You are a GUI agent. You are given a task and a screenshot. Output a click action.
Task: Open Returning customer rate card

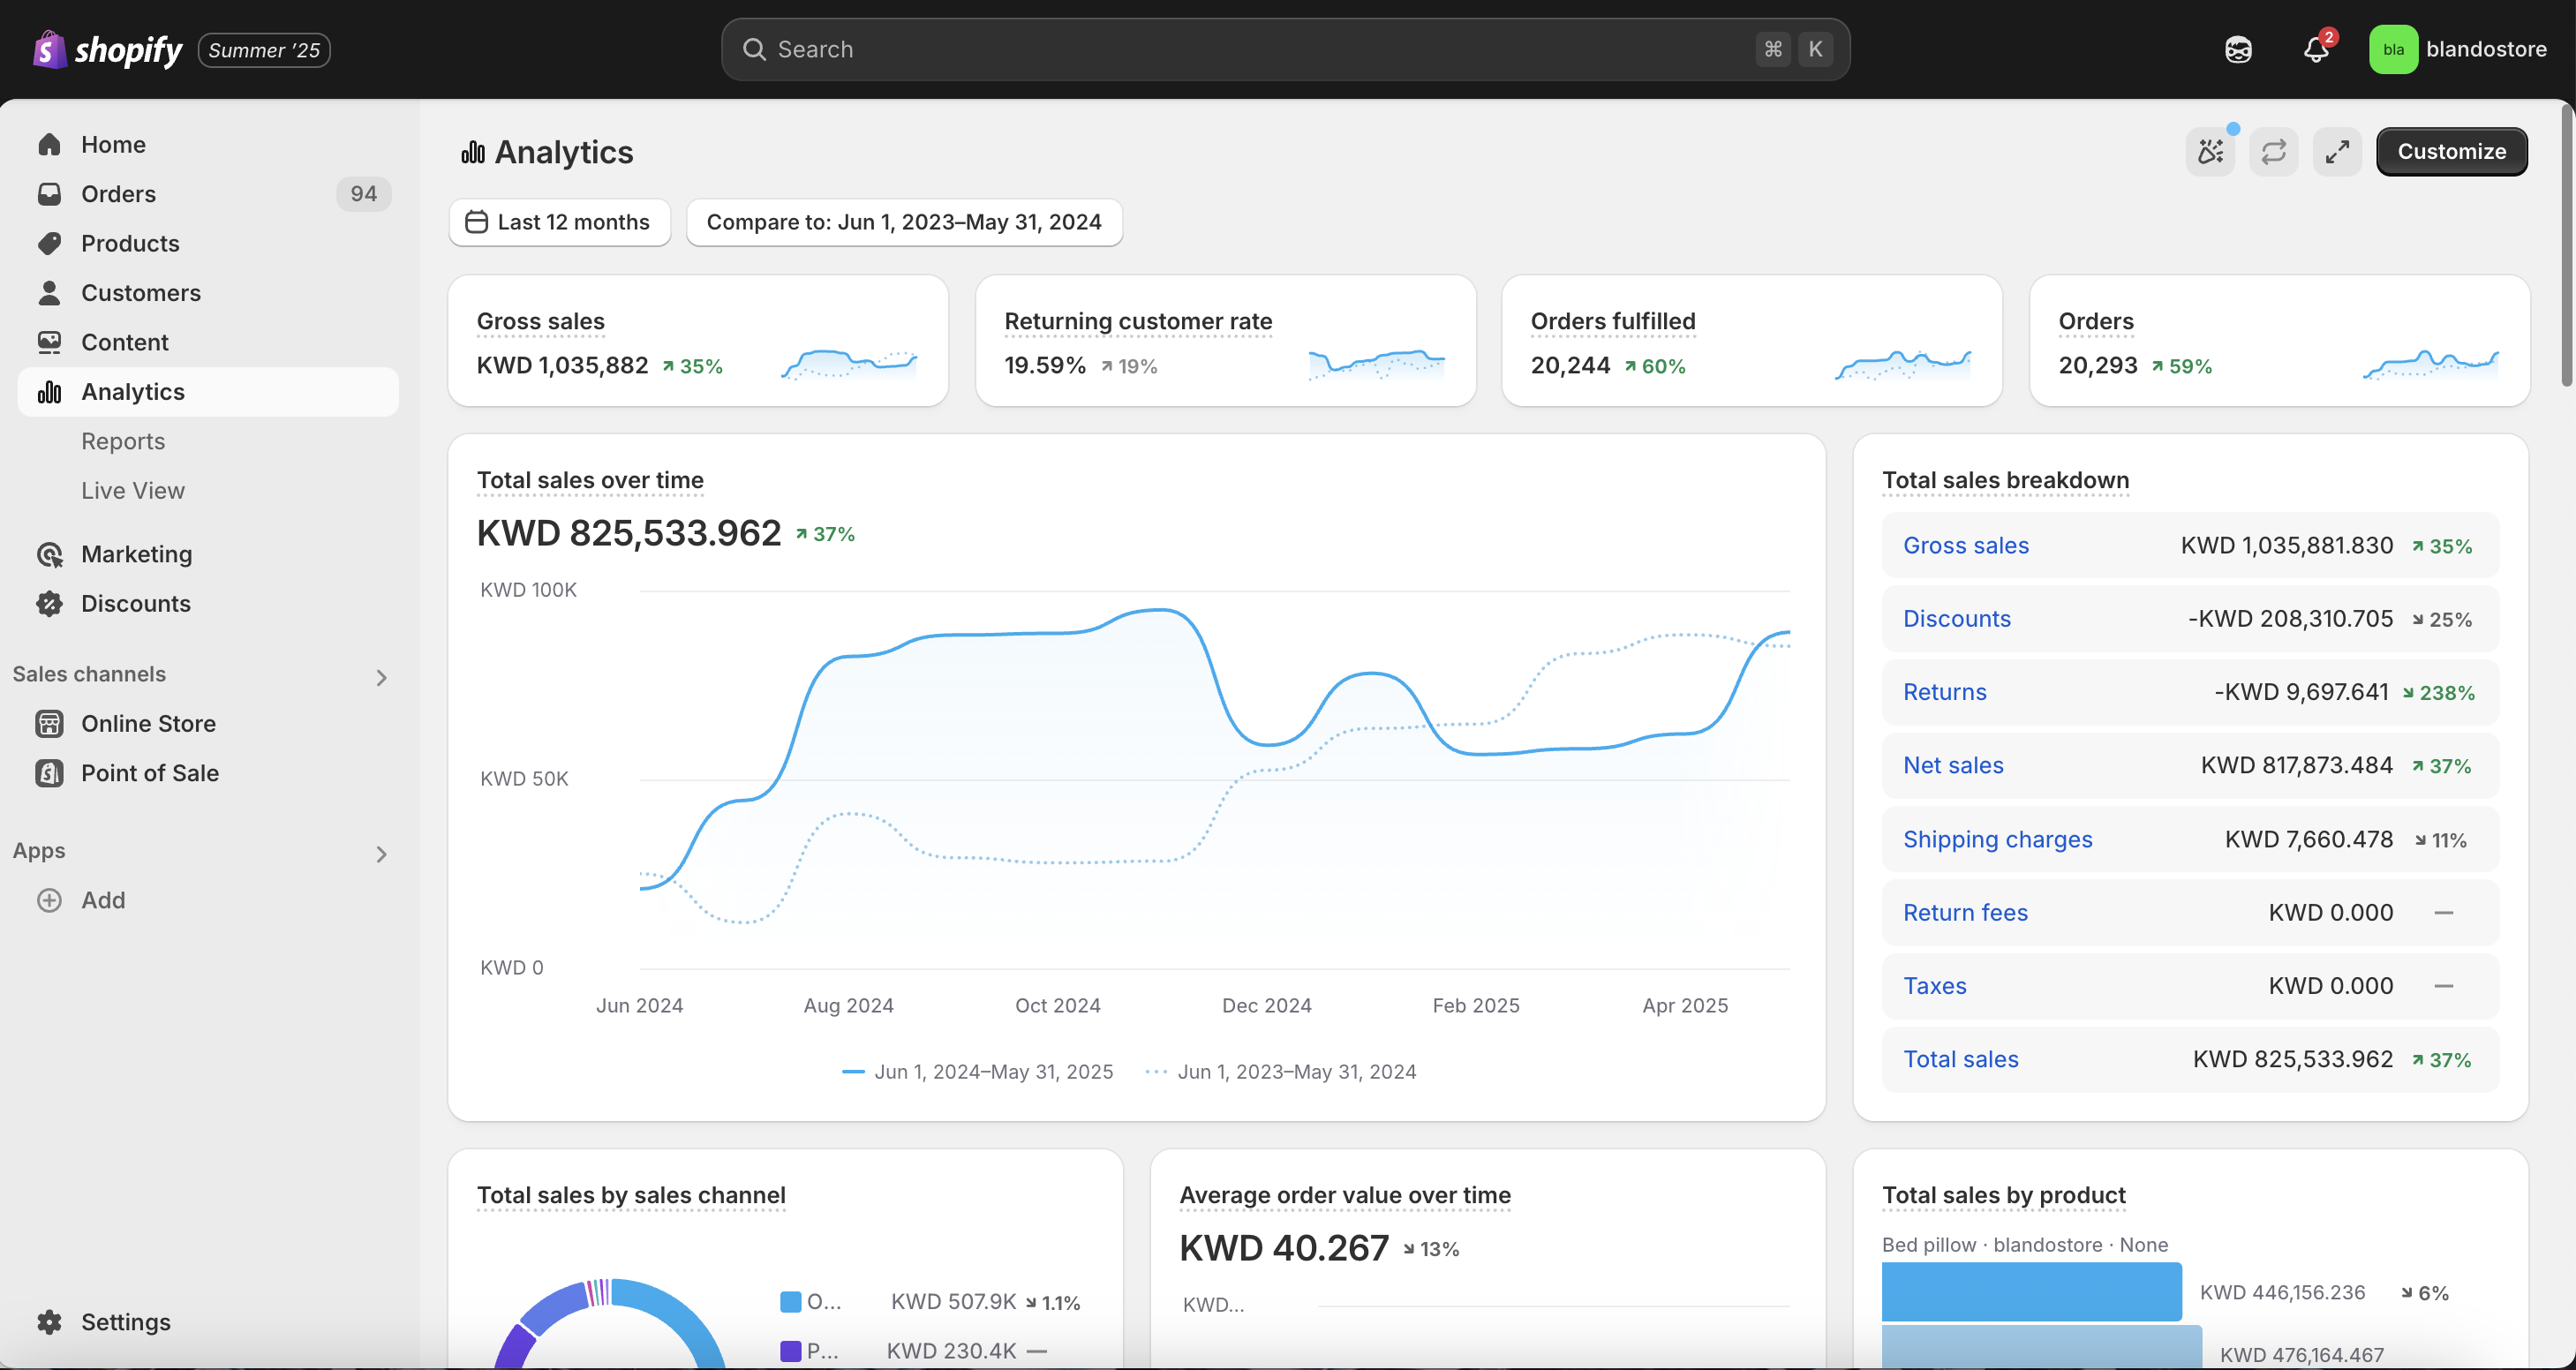(1225, 341)
